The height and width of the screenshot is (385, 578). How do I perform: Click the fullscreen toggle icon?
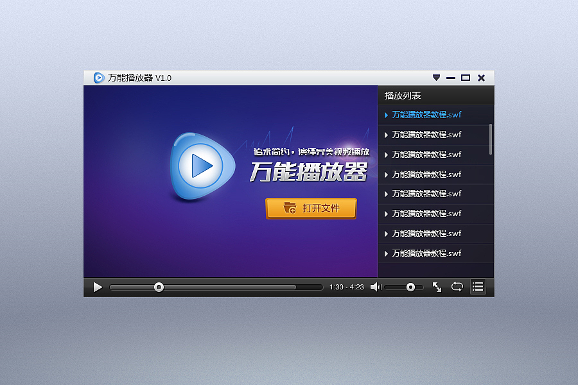pos(437,287)
